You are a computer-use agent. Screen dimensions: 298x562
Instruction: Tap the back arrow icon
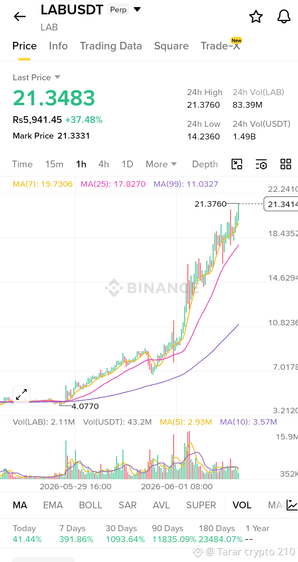coord(19,16)
